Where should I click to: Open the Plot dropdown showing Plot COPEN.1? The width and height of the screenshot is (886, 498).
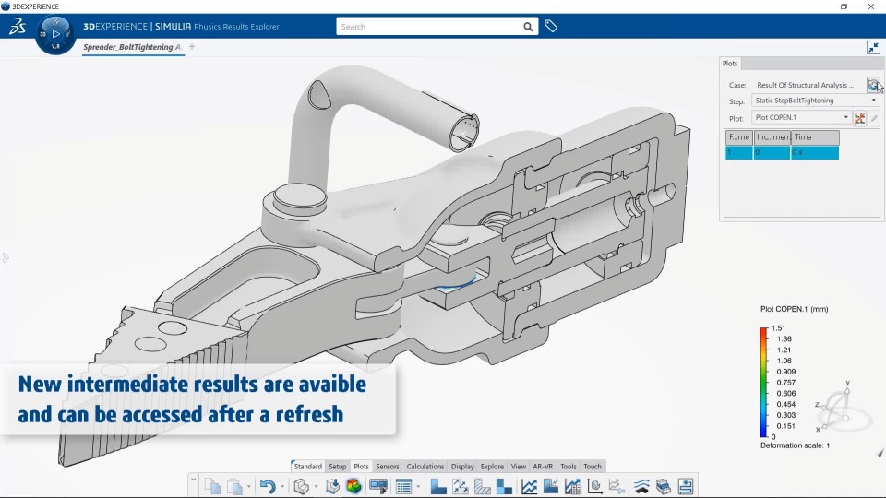pyautogui.click(x=801, y=117)
